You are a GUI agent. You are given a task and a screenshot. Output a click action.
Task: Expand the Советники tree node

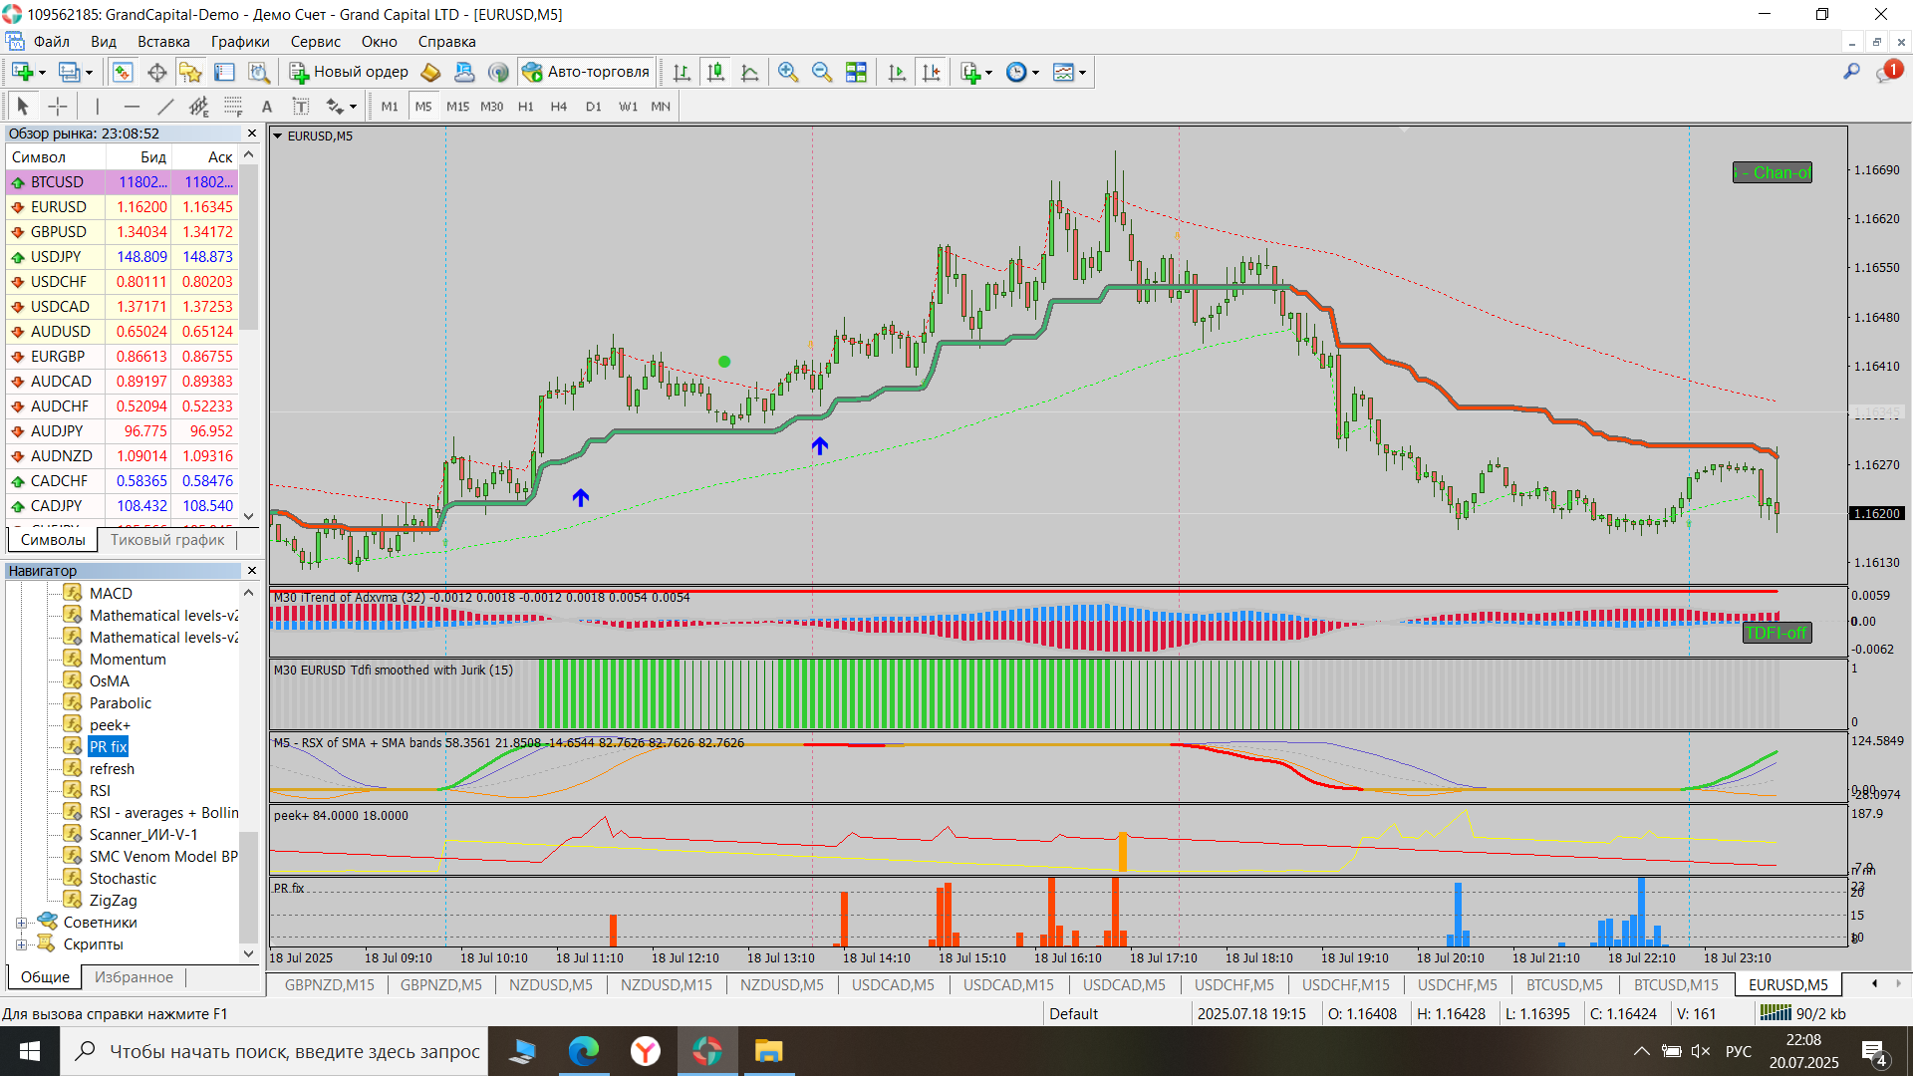21,923
